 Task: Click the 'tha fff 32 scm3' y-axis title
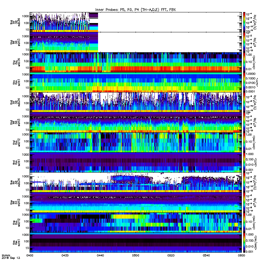(x=15, y=42)
